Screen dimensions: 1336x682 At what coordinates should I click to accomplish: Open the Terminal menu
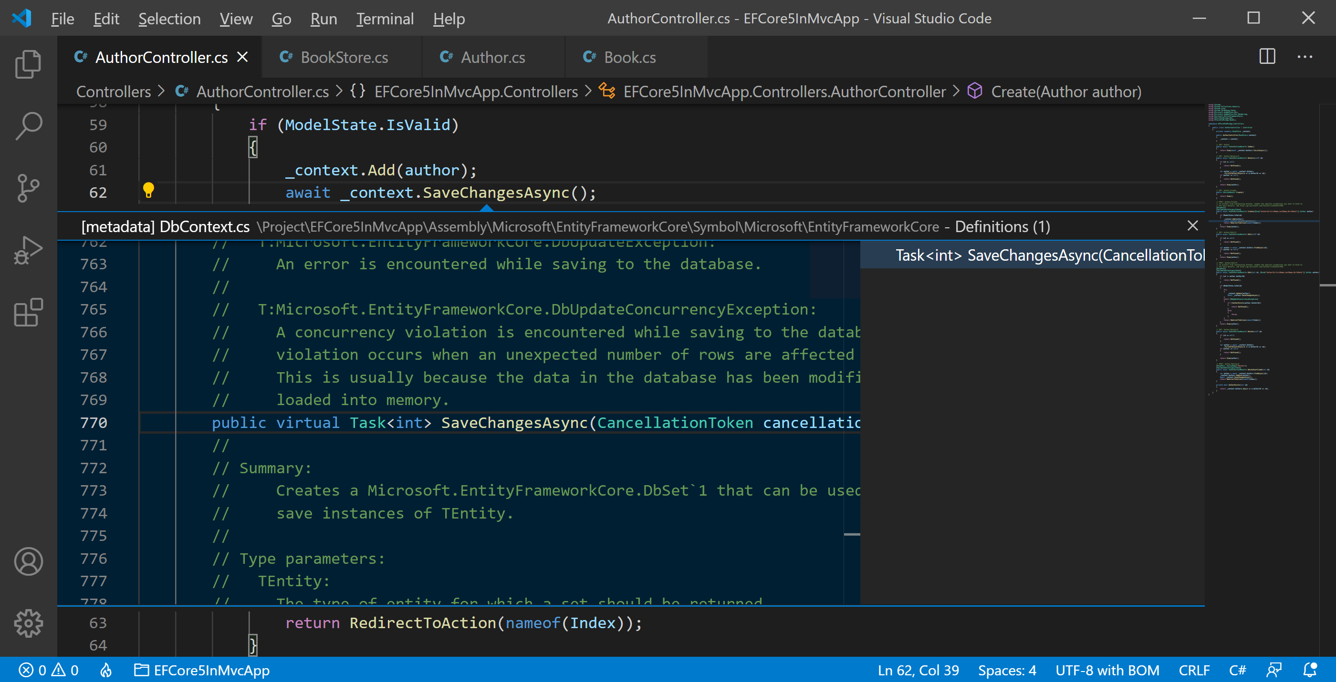[384, 19]
